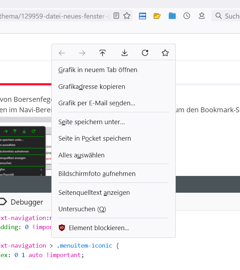Switch to the Debugger tab
This screenshot has height=270, width=240.
[x=27, y=202]
